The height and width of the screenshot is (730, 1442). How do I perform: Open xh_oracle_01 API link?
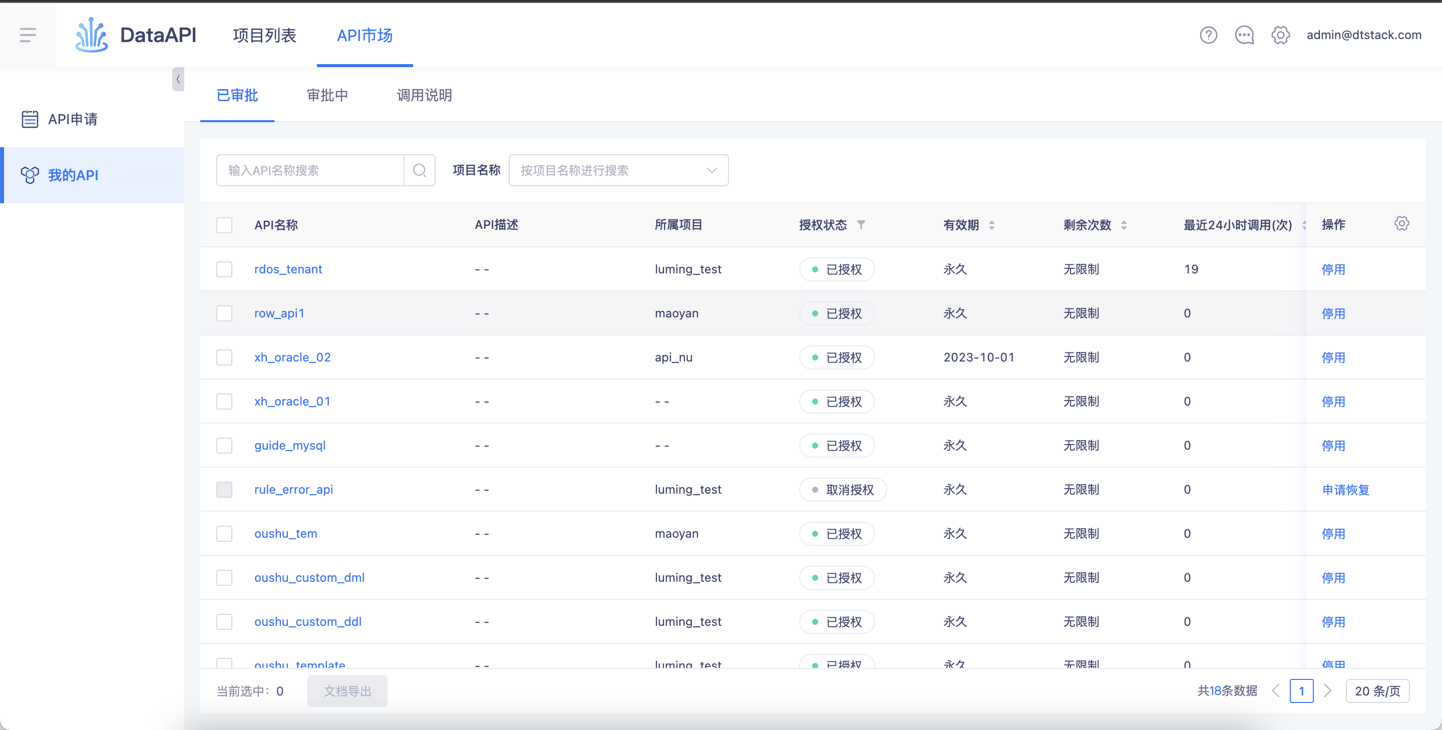(x=292, y=402)
